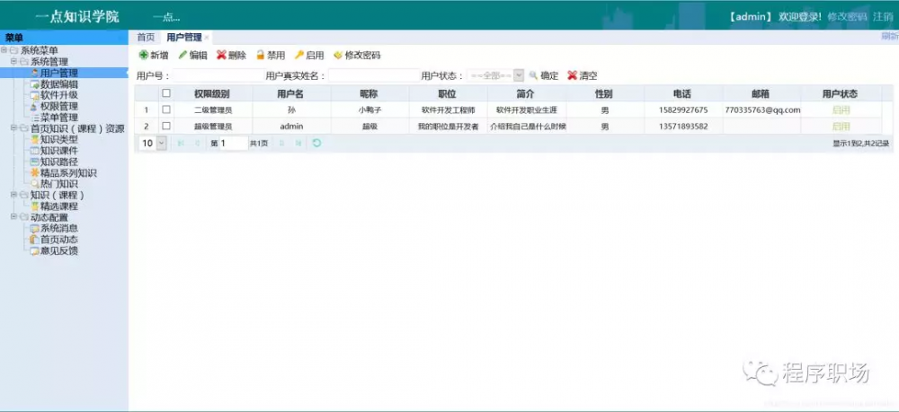Click the page number input field

point(234,143)
